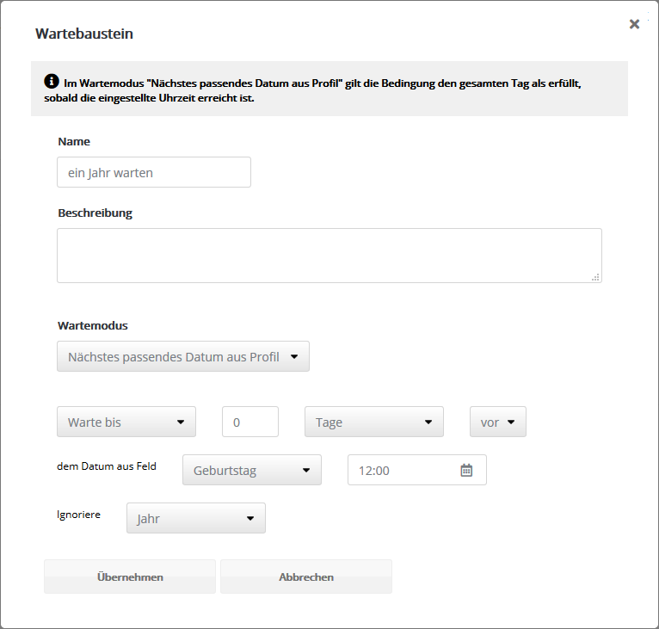Expand the 'Warte bis' dropdown

click(126, 422)
